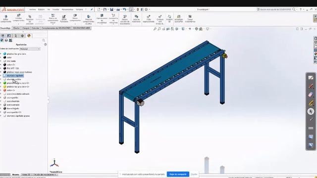Click the Print icon in quick toolbar
The height and width of the screenshot is (178, 317).
(x=118, y=9)
